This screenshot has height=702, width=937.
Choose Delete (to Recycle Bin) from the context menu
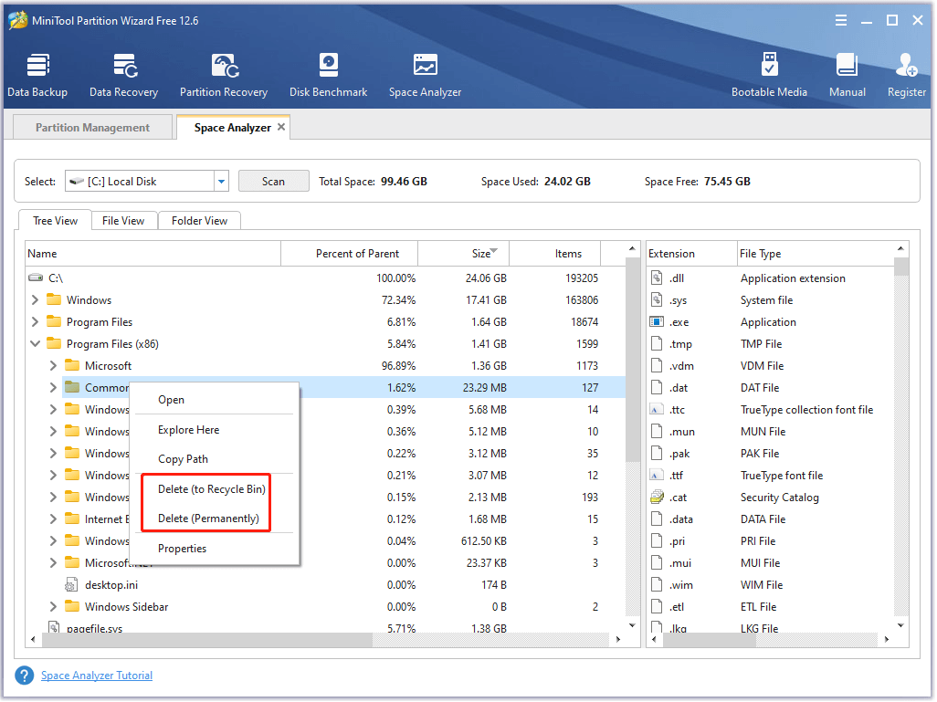click(x=211, y=489)
